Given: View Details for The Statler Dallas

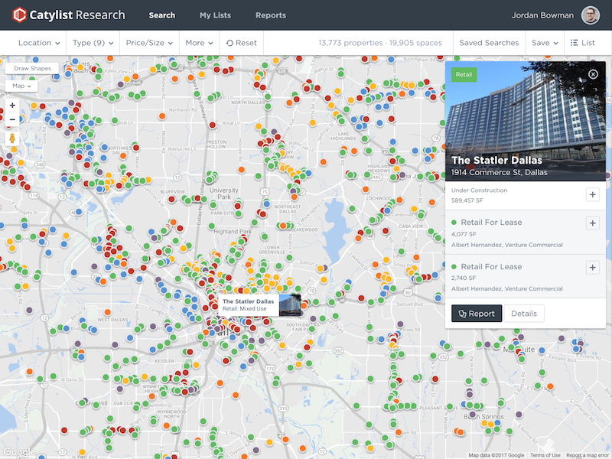Looking at the screenshot, I should [x=524, y=313].
